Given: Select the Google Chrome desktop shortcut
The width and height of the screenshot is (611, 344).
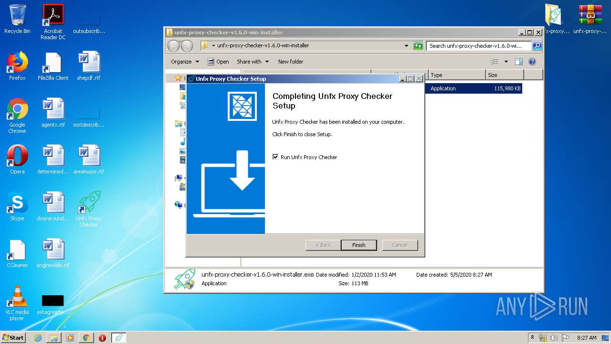Looking at the screenshot, I should 17,116.
